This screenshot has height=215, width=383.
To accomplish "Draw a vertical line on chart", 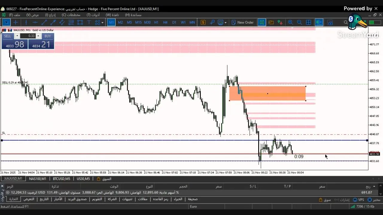I will 26,22.
